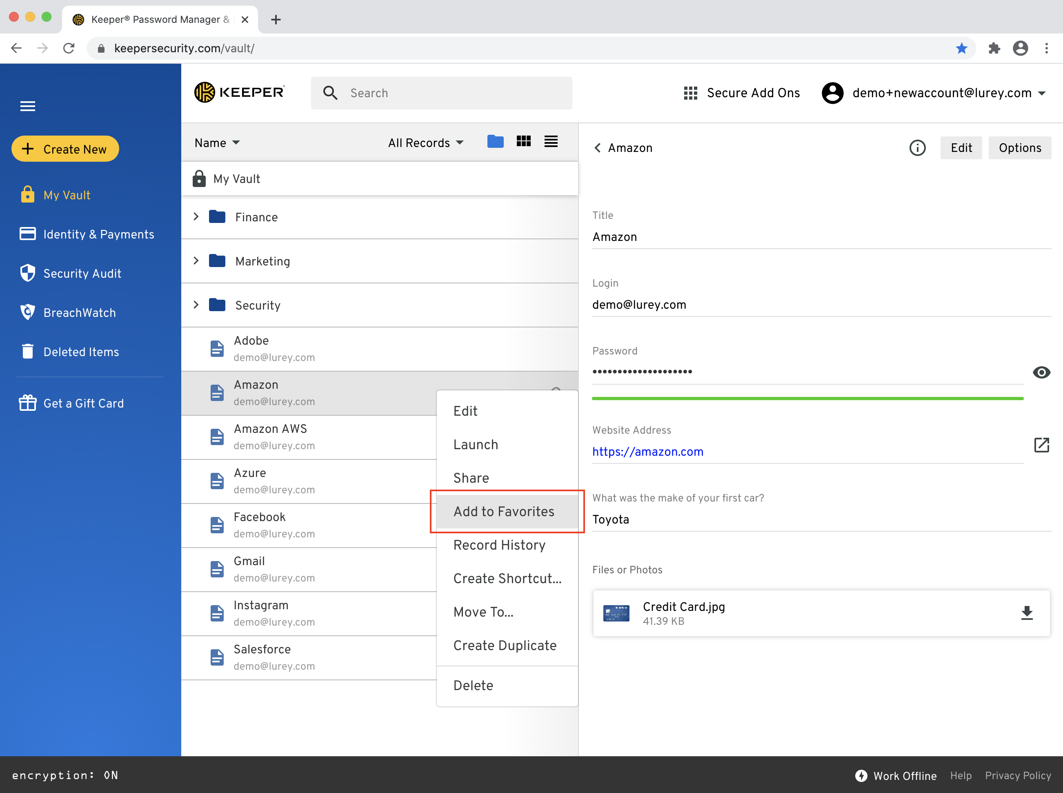Click the account avatar icon
This screenshot has width=1063, height=793.
click(x=833, y=93)
